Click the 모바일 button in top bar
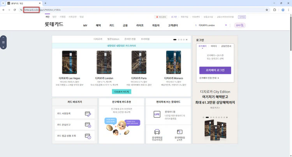292x157 pixels. (x=242, y=17)
